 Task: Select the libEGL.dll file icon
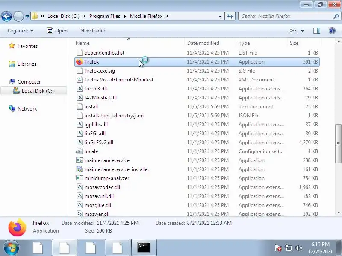point(80,134)
